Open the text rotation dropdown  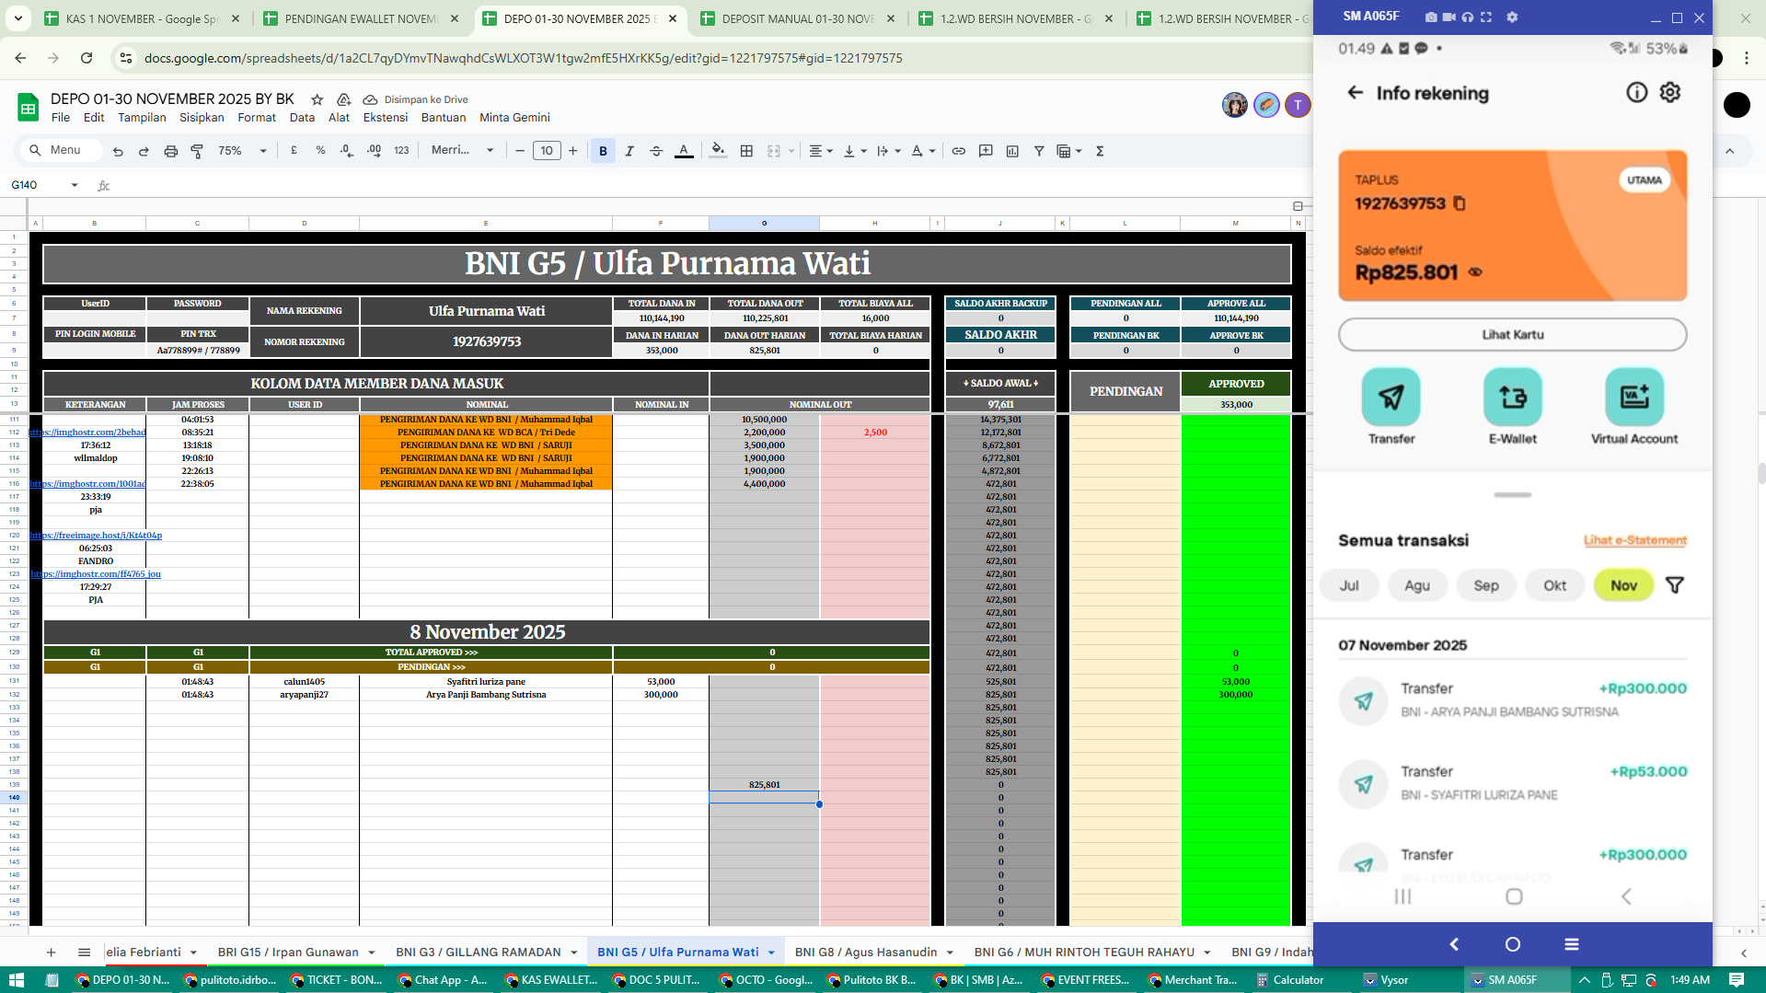(923, 151)
